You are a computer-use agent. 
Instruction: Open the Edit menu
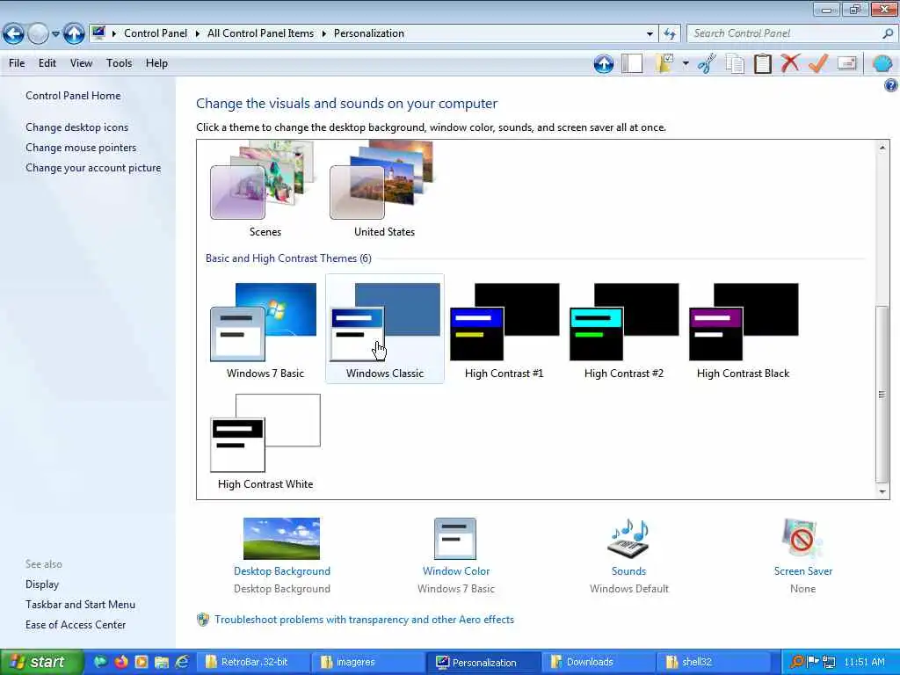tap(47, 63)
